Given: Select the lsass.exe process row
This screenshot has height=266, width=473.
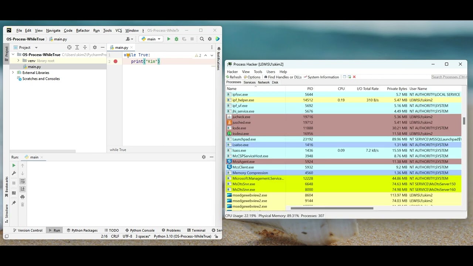Looking at the screenshot, I should (344, 150).
